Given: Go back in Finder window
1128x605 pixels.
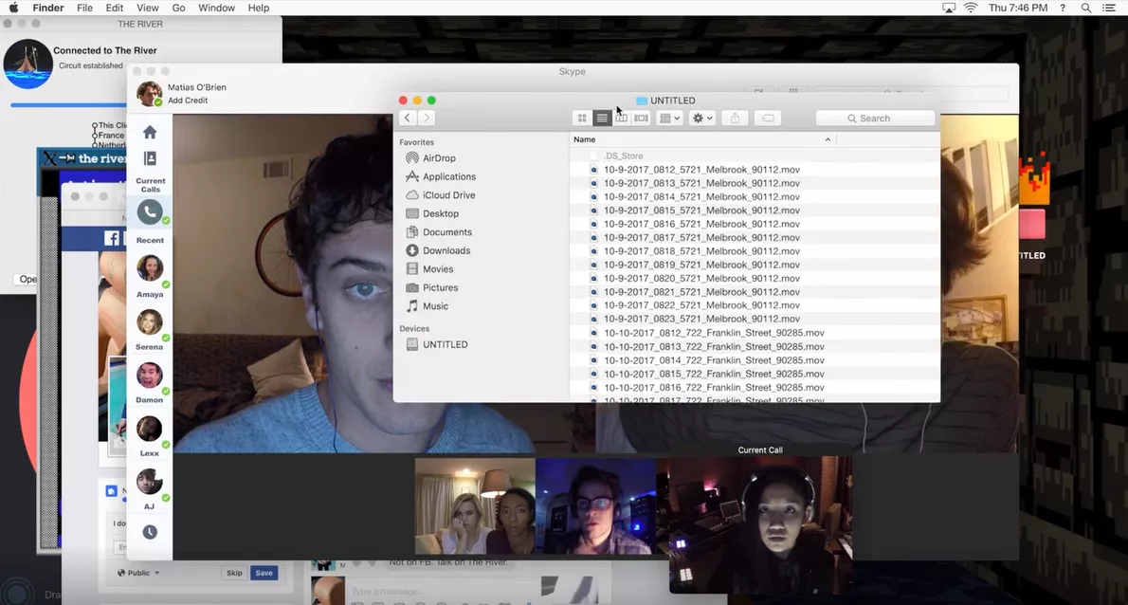Looking at the screenshot, I should tap(408, 118).
